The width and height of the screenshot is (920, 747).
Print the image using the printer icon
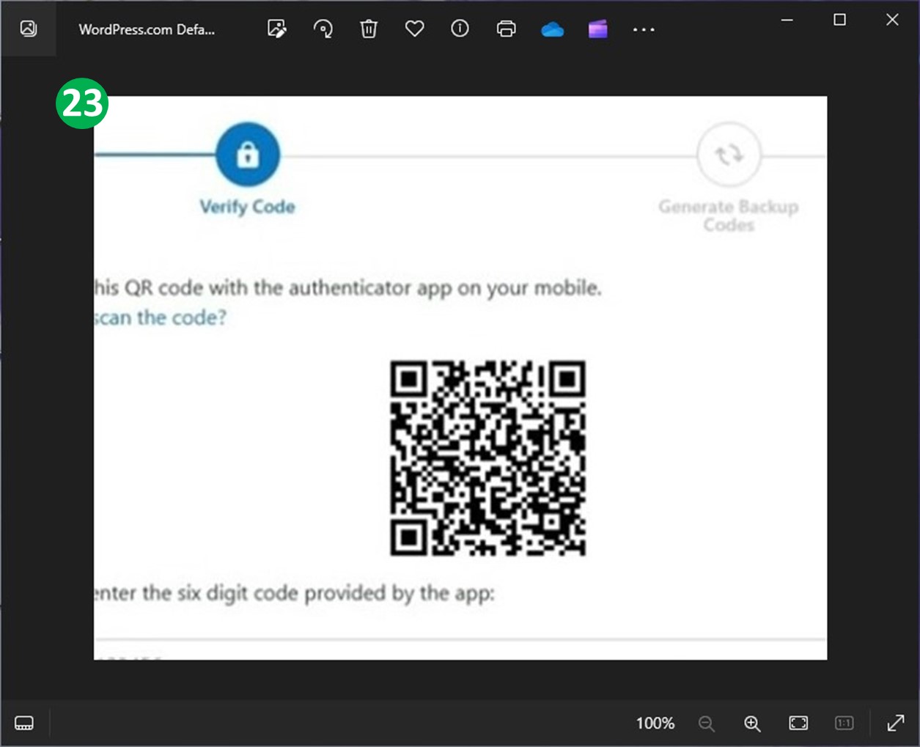point(506,29)
